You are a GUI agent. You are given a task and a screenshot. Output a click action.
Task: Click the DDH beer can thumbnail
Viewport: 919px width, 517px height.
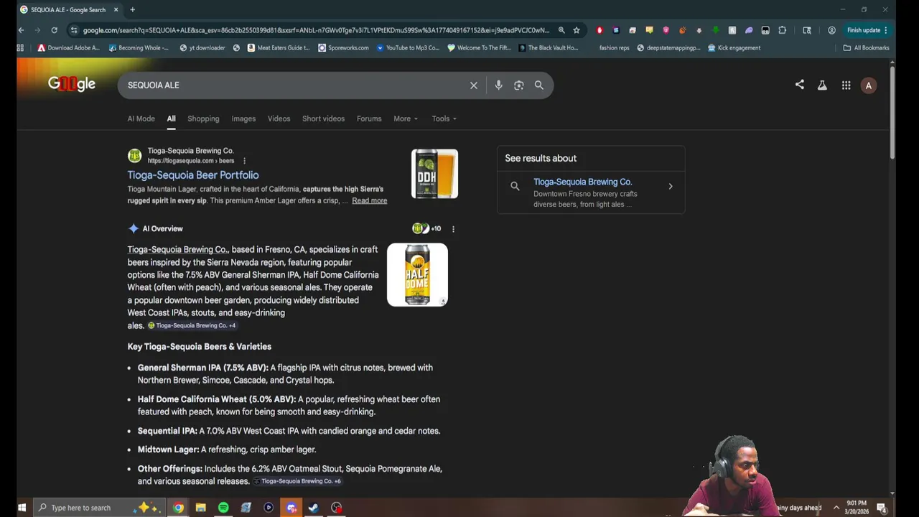click(434, 174)
